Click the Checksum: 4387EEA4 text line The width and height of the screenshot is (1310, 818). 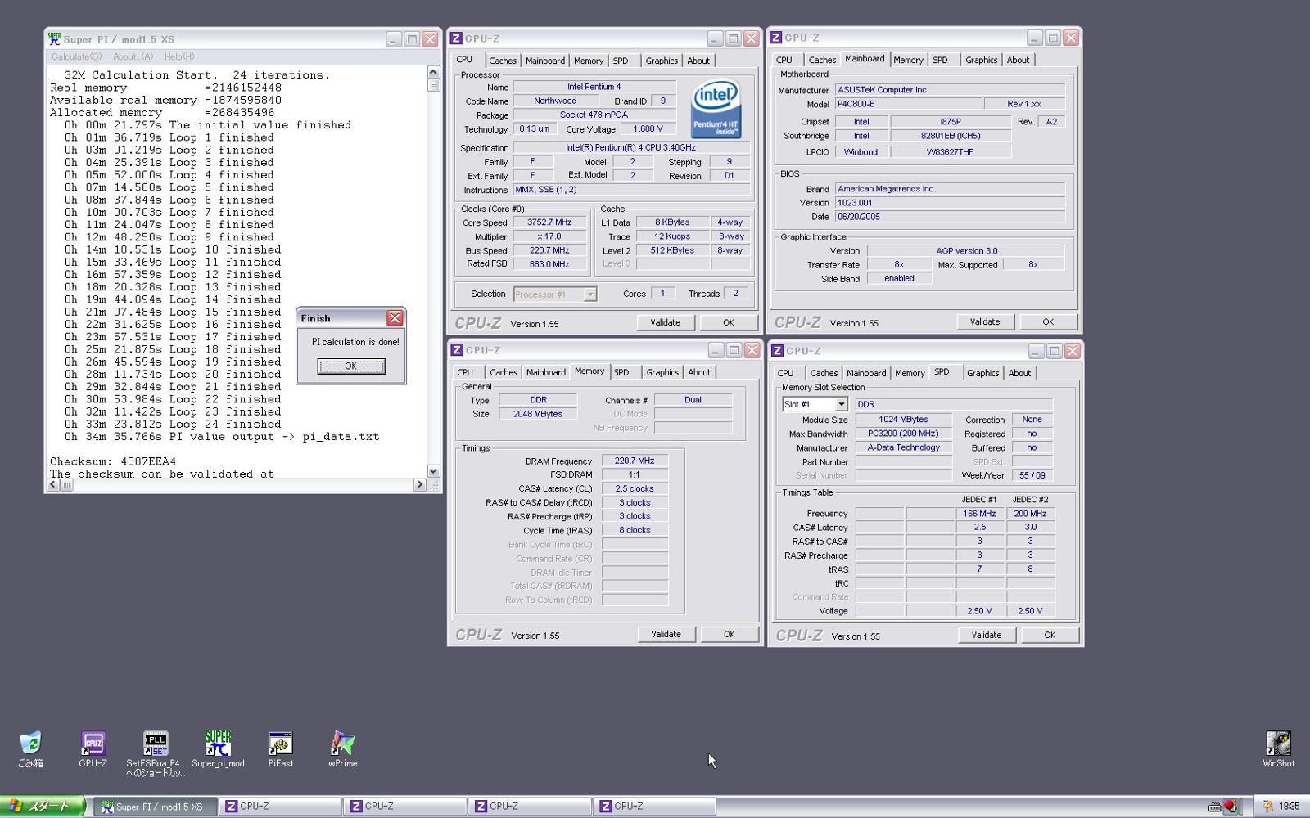click(x=113, y=461)
